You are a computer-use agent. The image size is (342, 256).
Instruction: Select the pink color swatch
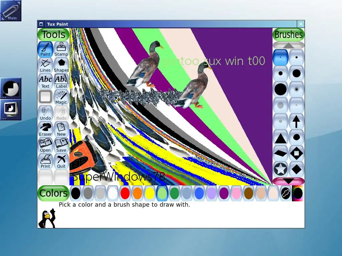[x=236, y=193]
